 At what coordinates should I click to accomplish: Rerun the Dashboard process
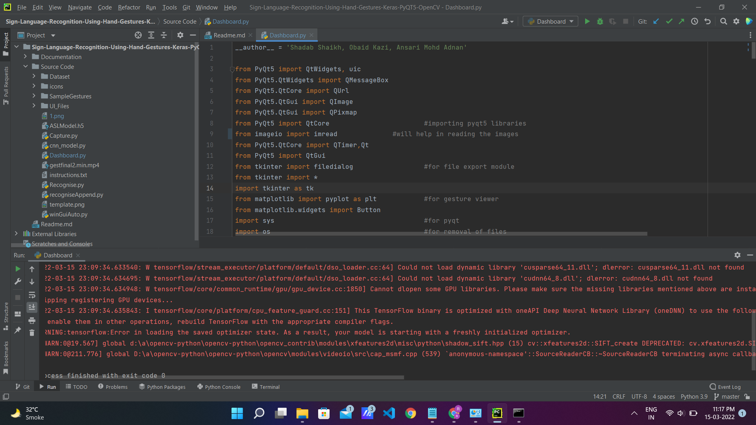pos(17,269)
